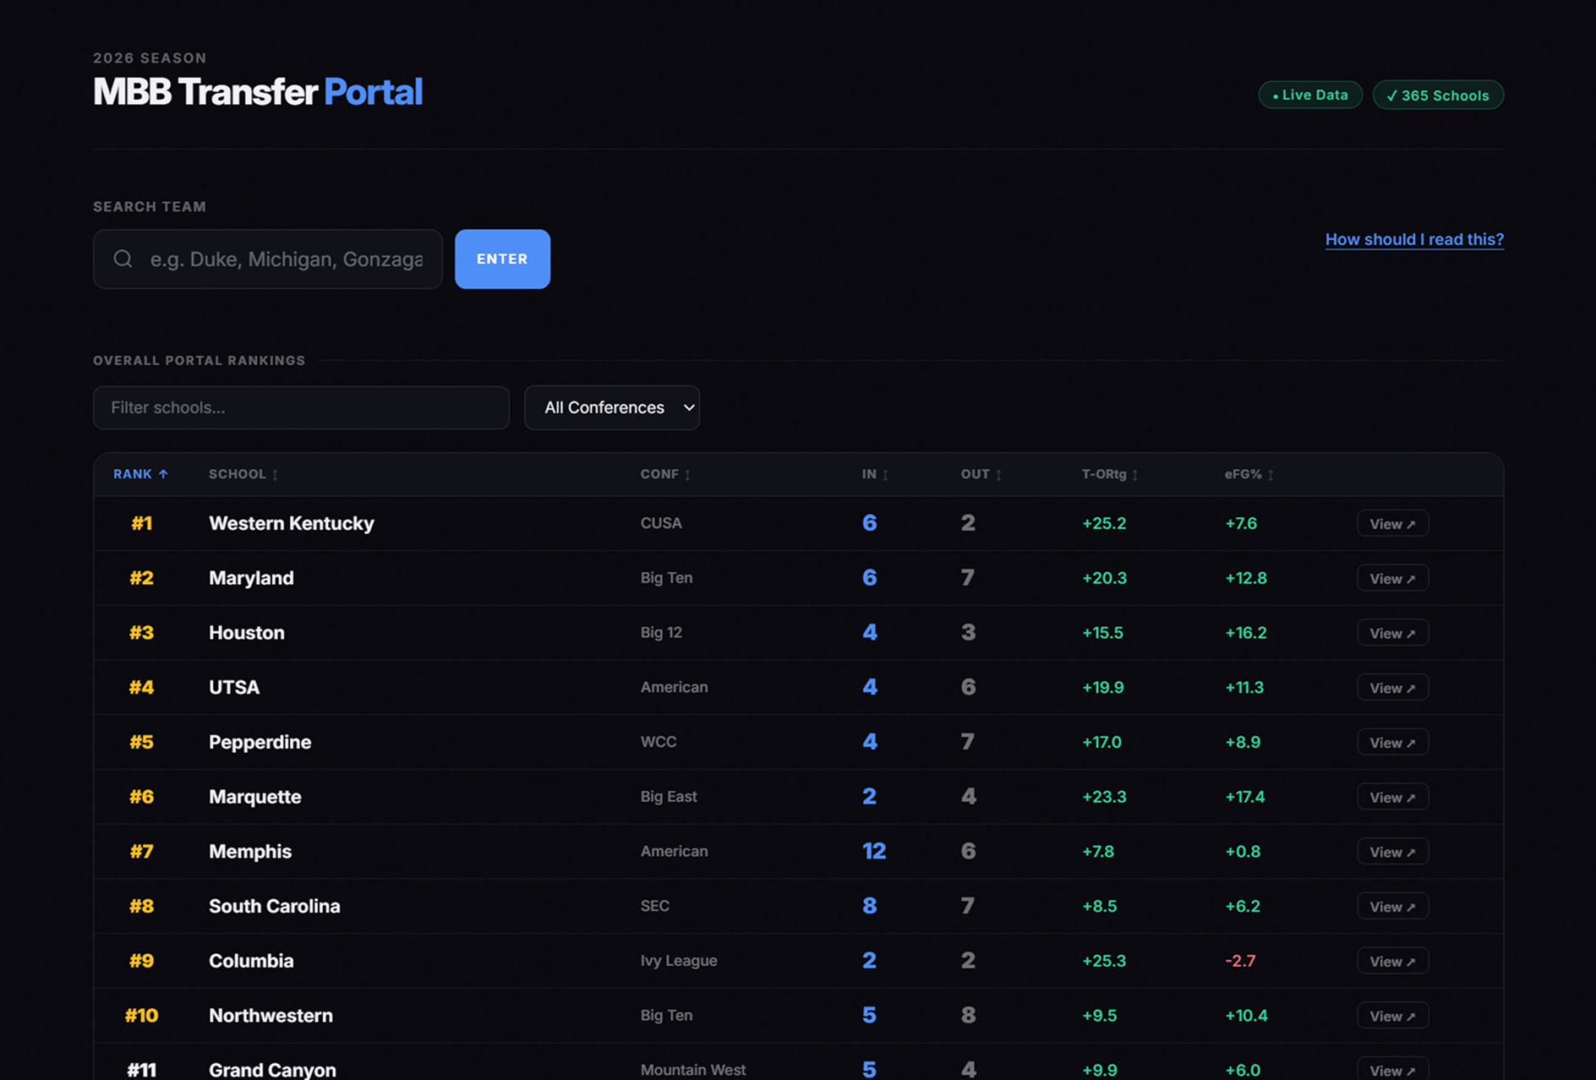The image size is (1596, 1080).
Task: Click Western Kentucky's +25.2 T-ORtg value
Action: tap(1104, 523)
